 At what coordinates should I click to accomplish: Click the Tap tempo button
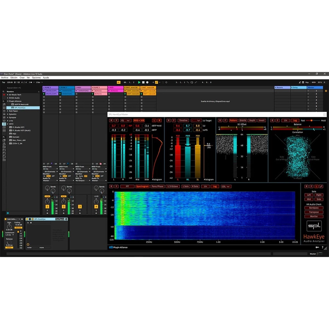click(x=3, y=83)
